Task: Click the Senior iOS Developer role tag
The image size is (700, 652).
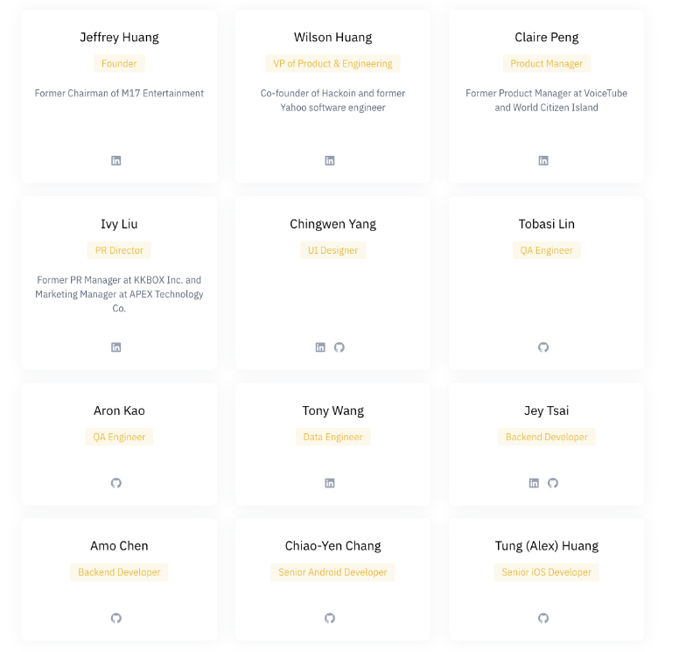Action: (546, 571)
